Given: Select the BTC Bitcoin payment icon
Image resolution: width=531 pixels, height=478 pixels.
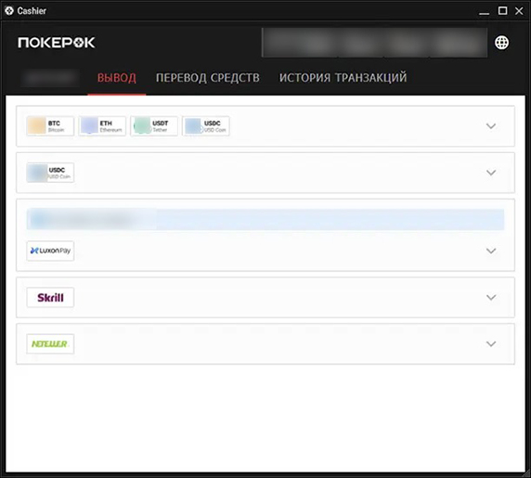Looking at the screenshot, I should pos(50,126).
